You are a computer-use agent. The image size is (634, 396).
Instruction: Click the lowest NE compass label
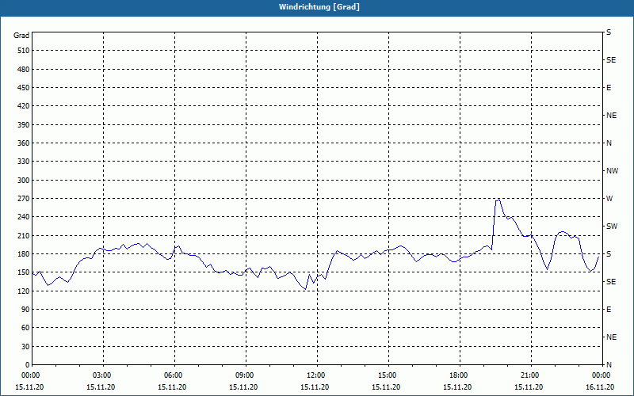pyautogui.click(x=611, y=337)
